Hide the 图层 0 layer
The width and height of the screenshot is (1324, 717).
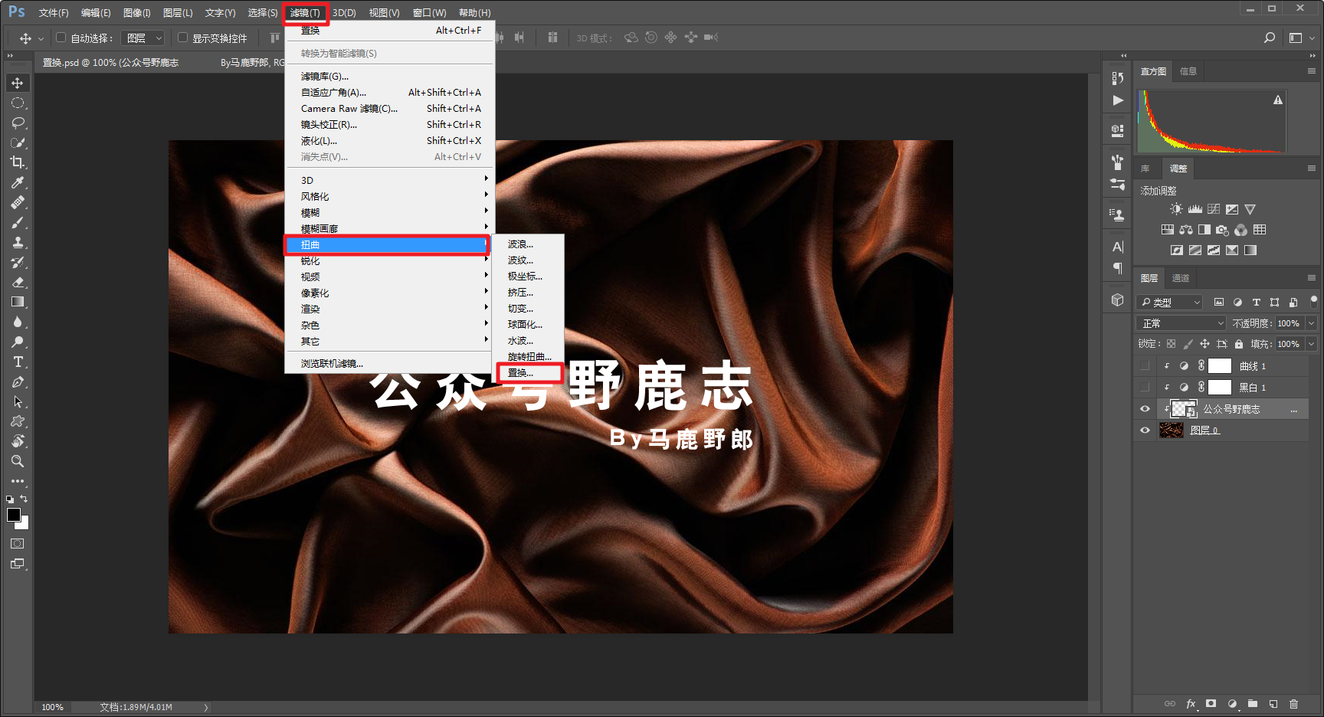[1145, 431]
